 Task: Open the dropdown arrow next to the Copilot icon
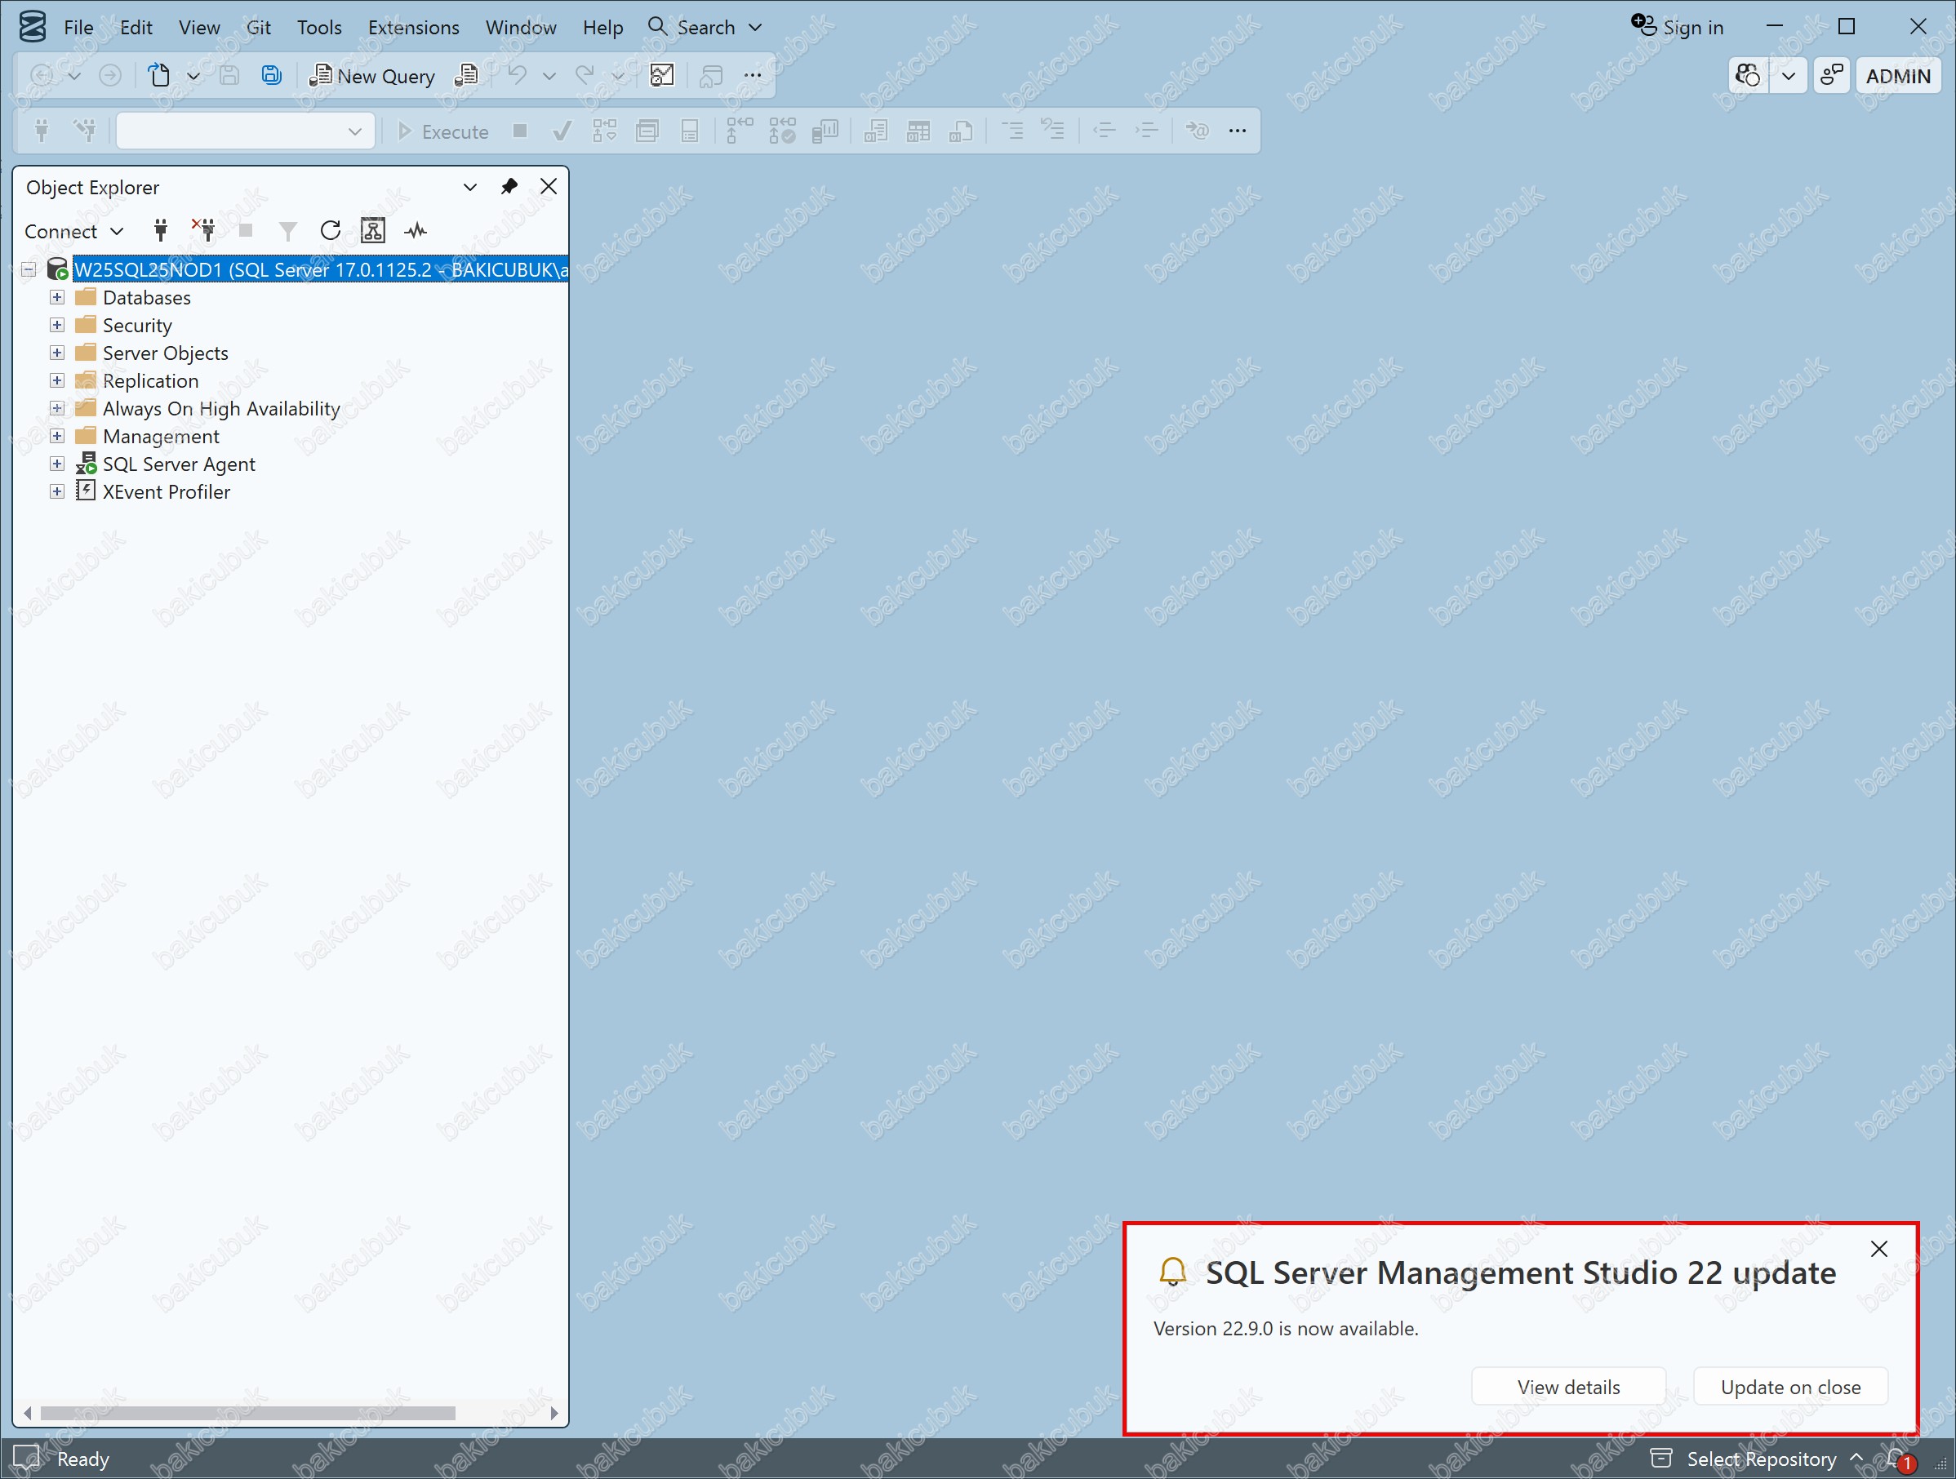tap(1789, 75)
